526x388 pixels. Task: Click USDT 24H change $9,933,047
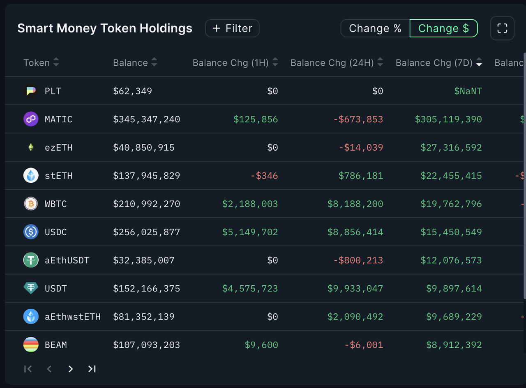[355, 289]
